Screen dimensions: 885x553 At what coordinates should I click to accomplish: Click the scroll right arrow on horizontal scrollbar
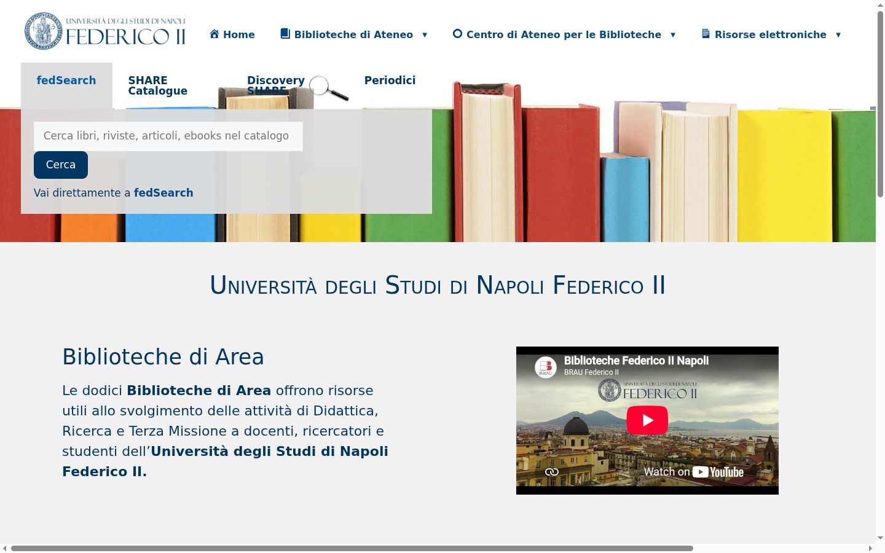(870, 548)
